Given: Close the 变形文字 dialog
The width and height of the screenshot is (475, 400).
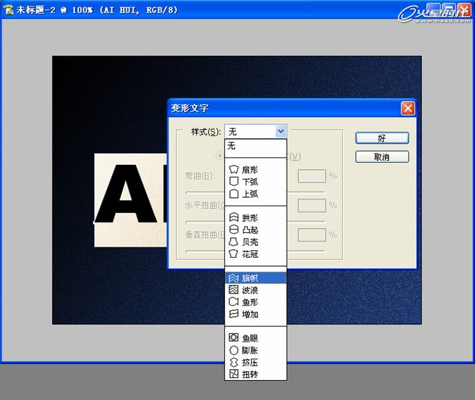Looking at the screenshot, I should tap(408, 108).
